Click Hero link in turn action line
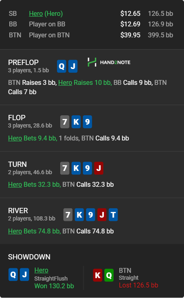This screenshot has height=298, width=184. [15, 184]
